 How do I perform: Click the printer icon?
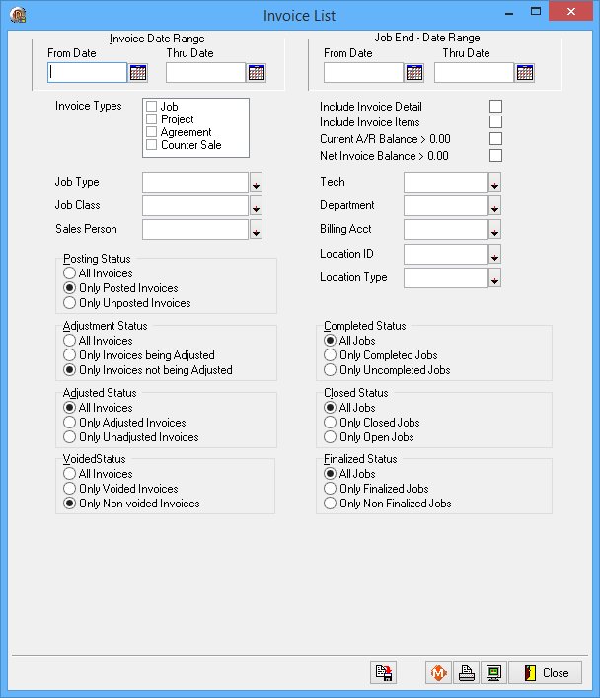tap(467, 673)
